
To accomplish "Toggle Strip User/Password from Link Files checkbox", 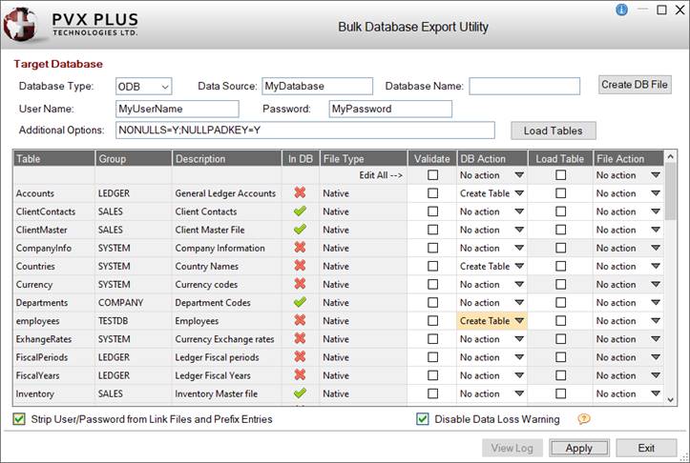I will point(19,419).
